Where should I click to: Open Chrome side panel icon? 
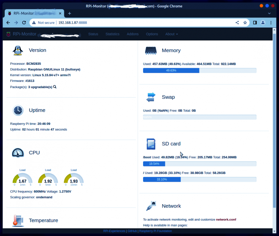click(255, 23)
